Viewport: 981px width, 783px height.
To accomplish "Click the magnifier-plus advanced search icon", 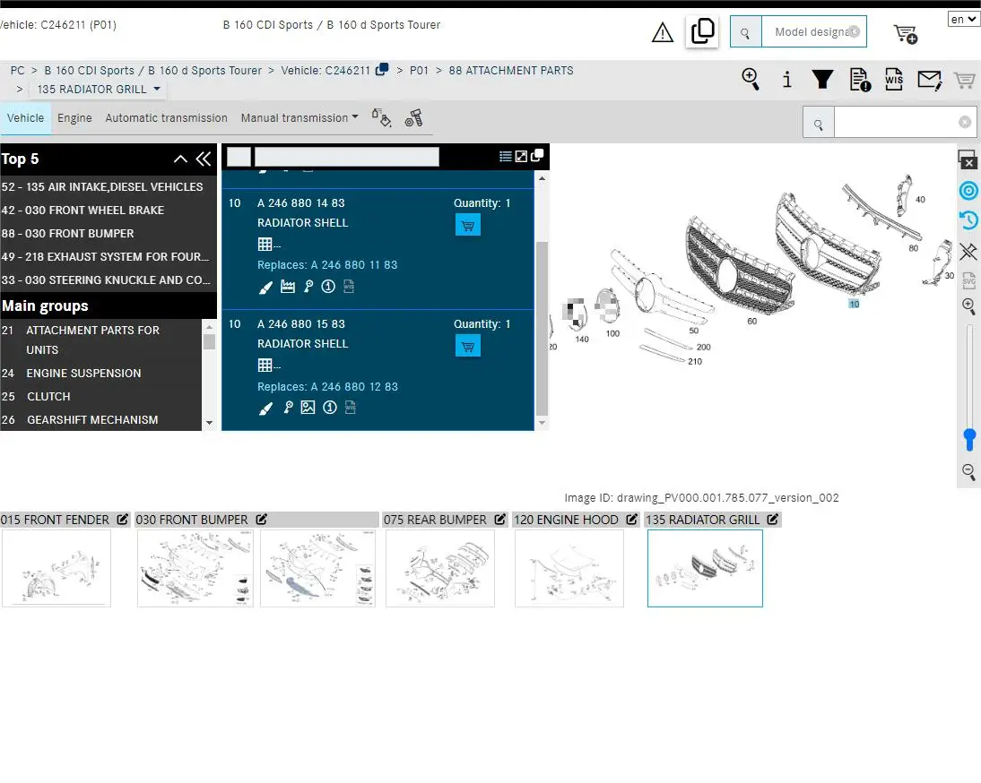I will (x=751, y=80).
